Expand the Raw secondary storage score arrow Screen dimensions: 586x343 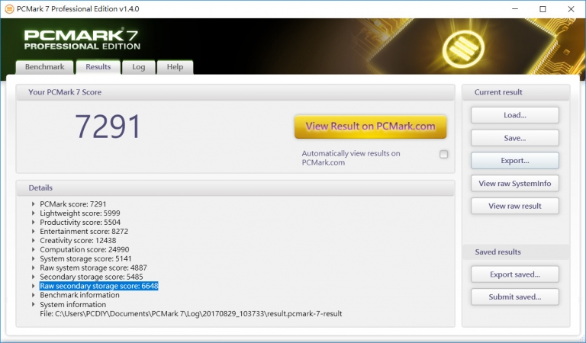pos(34,286)
